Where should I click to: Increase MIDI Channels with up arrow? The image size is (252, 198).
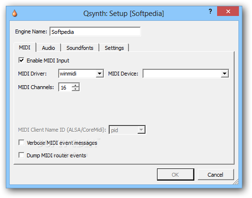pyautogui.click(x=75, y=85)
